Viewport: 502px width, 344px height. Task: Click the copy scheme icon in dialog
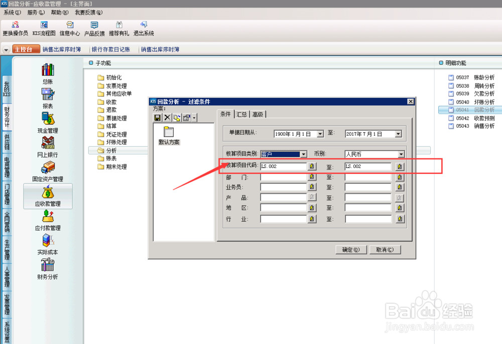177,118
